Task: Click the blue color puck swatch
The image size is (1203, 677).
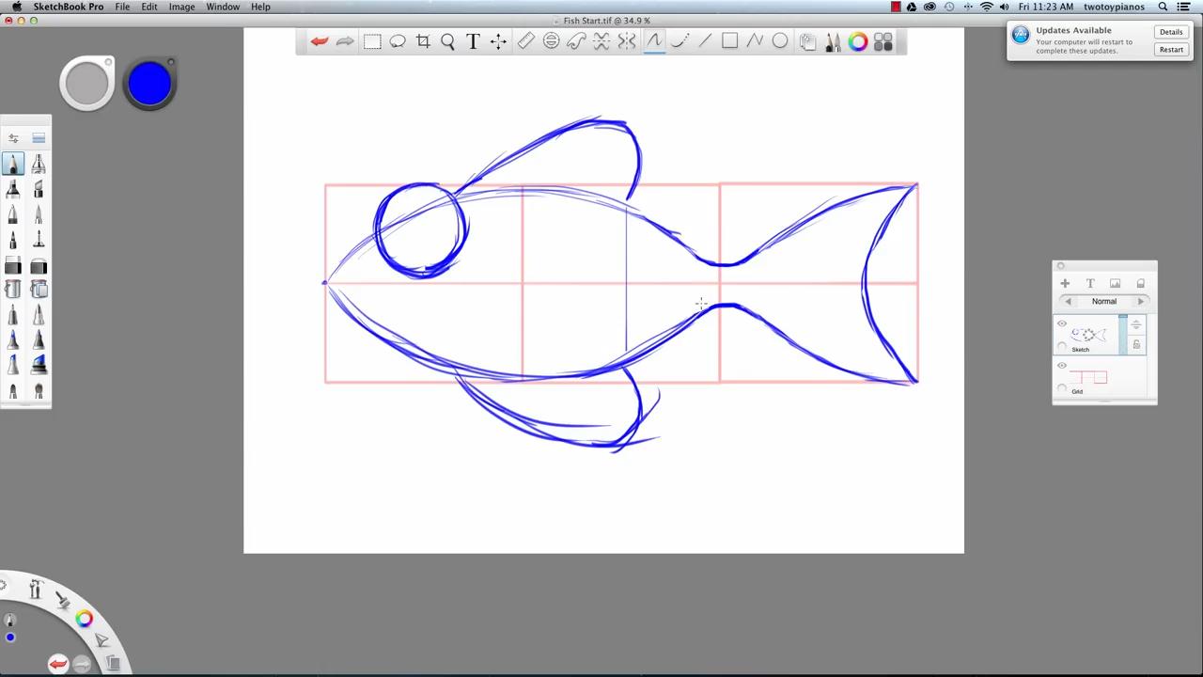Action: tap(149, 85)
